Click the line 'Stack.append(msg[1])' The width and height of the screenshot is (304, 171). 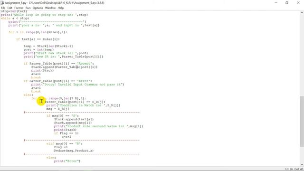tap(73, 123)
